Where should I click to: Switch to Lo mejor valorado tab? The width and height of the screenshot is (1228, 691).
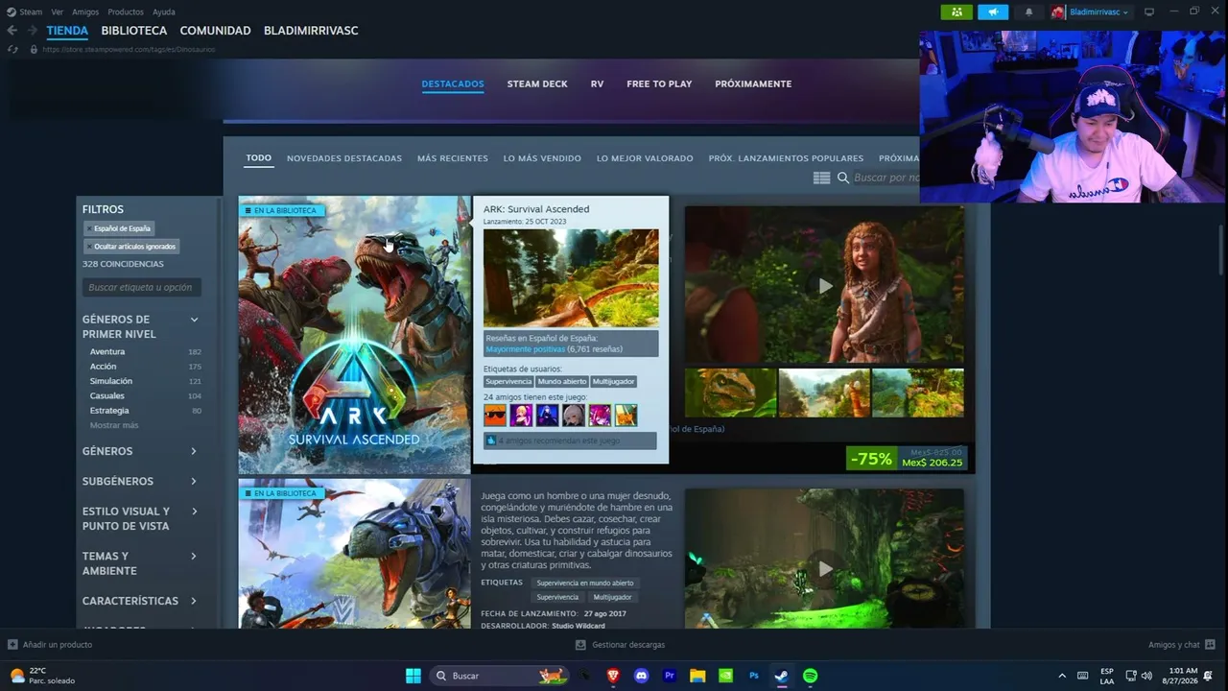645,158
